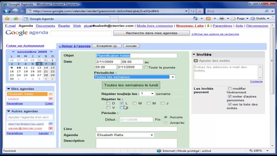Open the Documents link
Screen dimensions: 277x156
[x=45, y=26]
